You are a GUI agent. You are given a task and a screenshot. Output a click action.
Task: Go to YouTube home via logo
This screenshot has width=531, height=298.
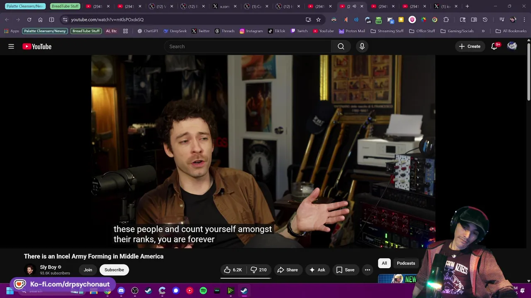pos(37,46)
